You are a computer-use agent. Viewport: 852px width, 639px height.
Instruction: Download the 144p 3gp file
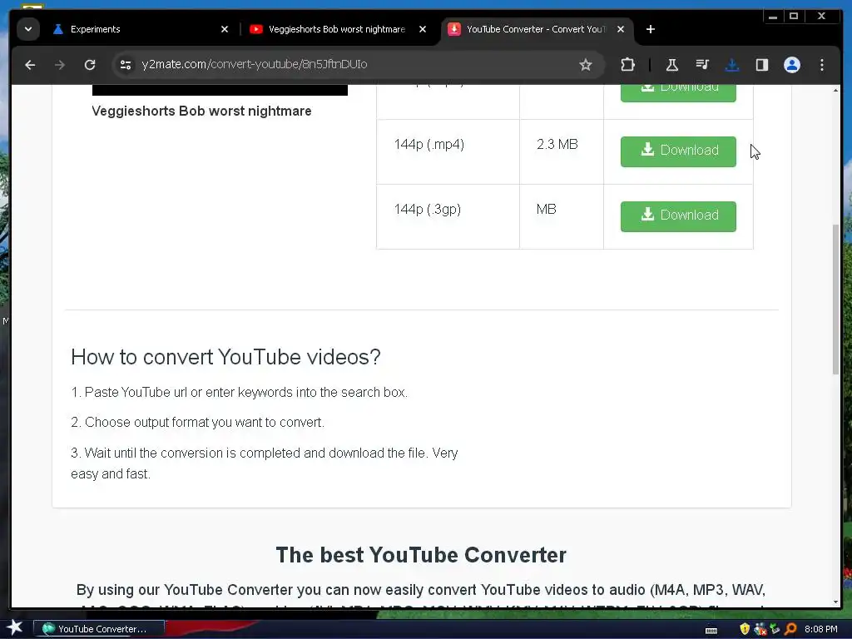point(678,216)
